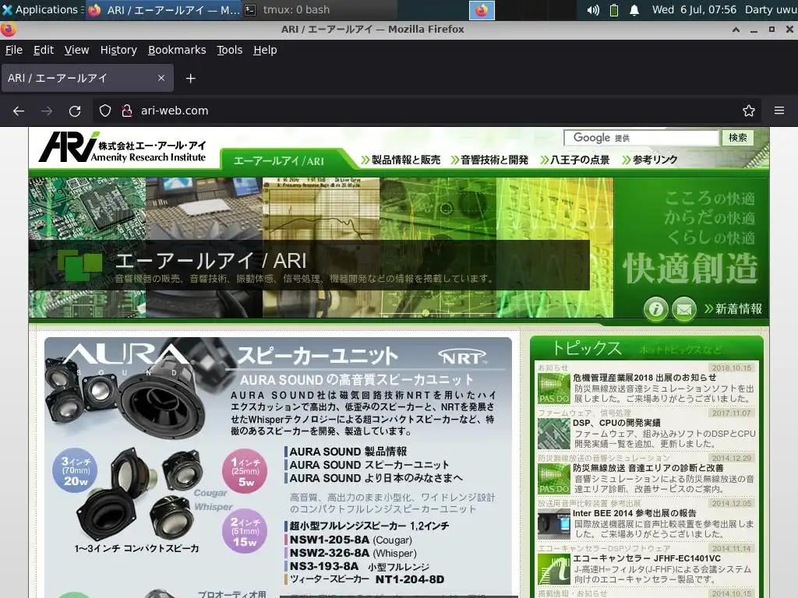This screenshot has height=598, width=798.
Task: Open the File menu
Action: click(14, 50)
